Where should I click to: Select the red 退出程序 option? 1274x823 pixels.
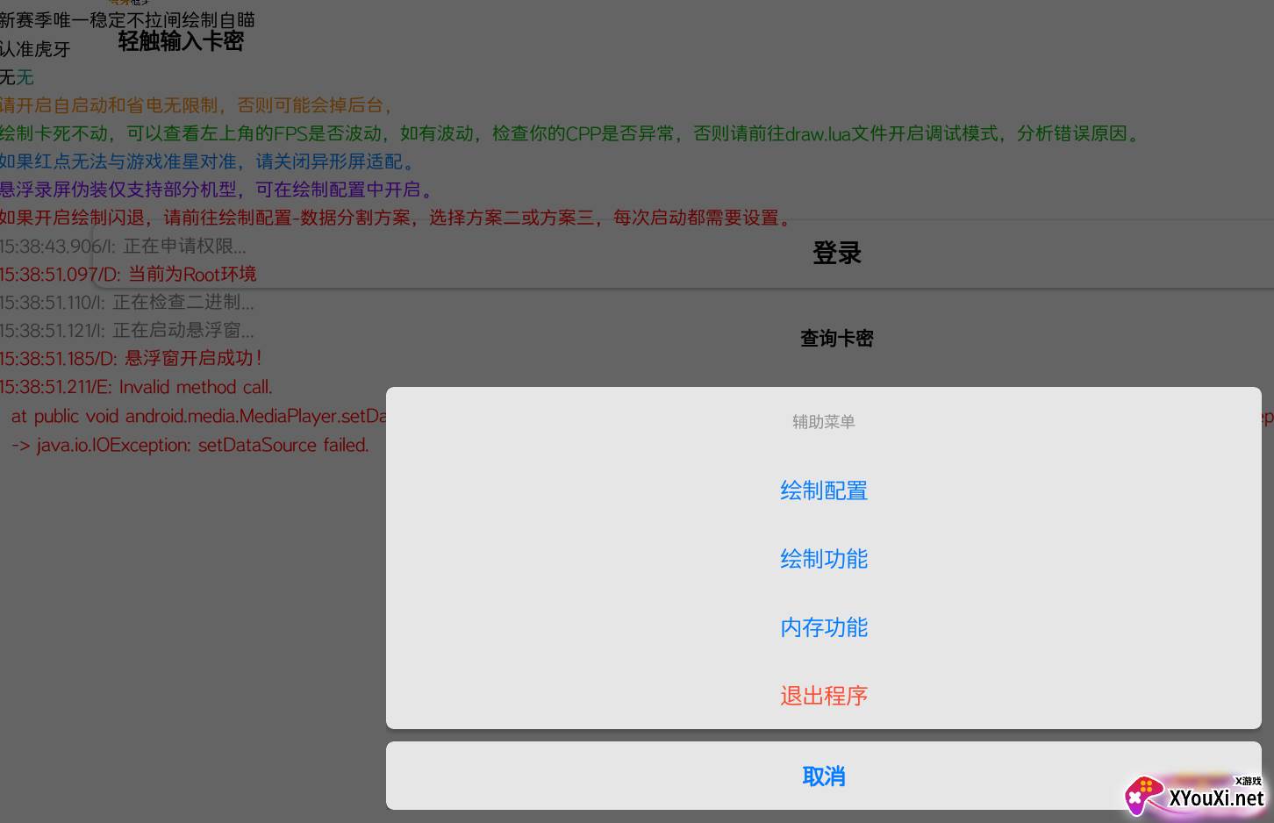(x=823, y=696)
